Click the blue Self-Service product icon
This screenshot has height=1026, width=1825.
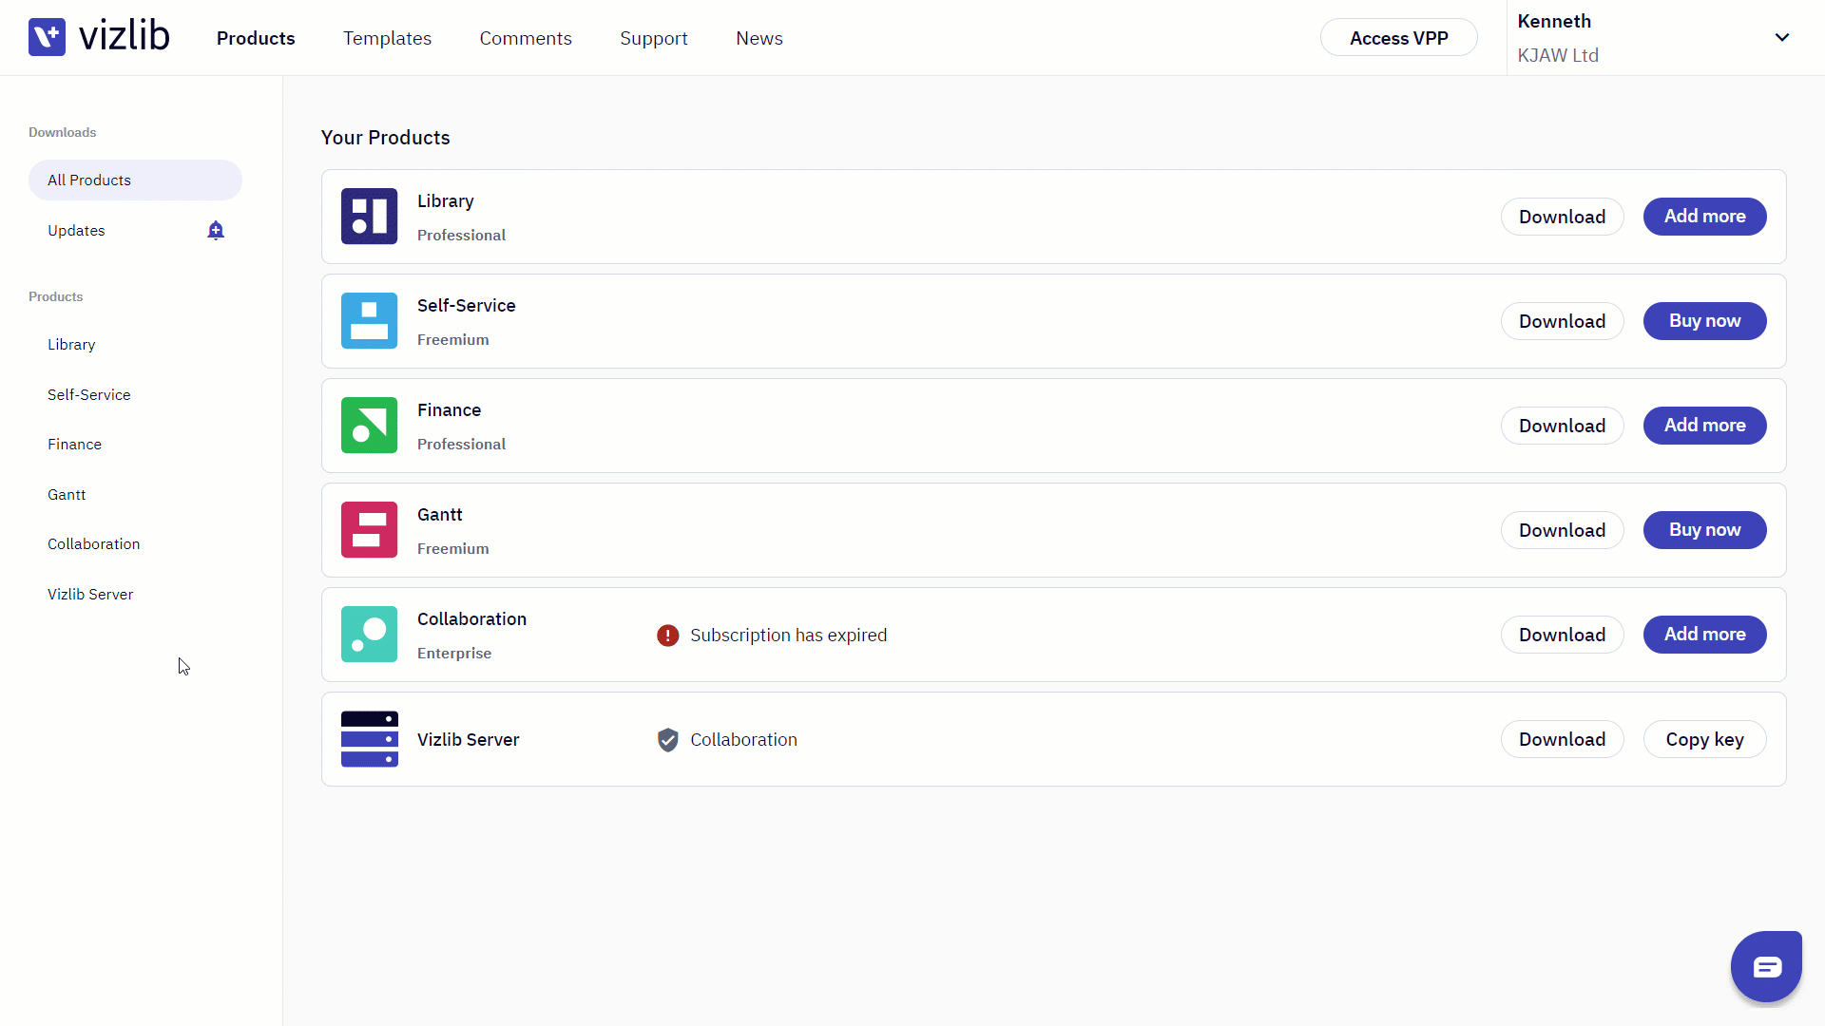369,321
